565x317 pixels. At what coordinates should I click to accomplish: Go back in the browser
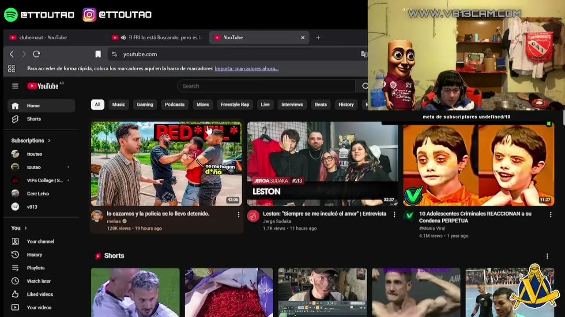(12, 54)
